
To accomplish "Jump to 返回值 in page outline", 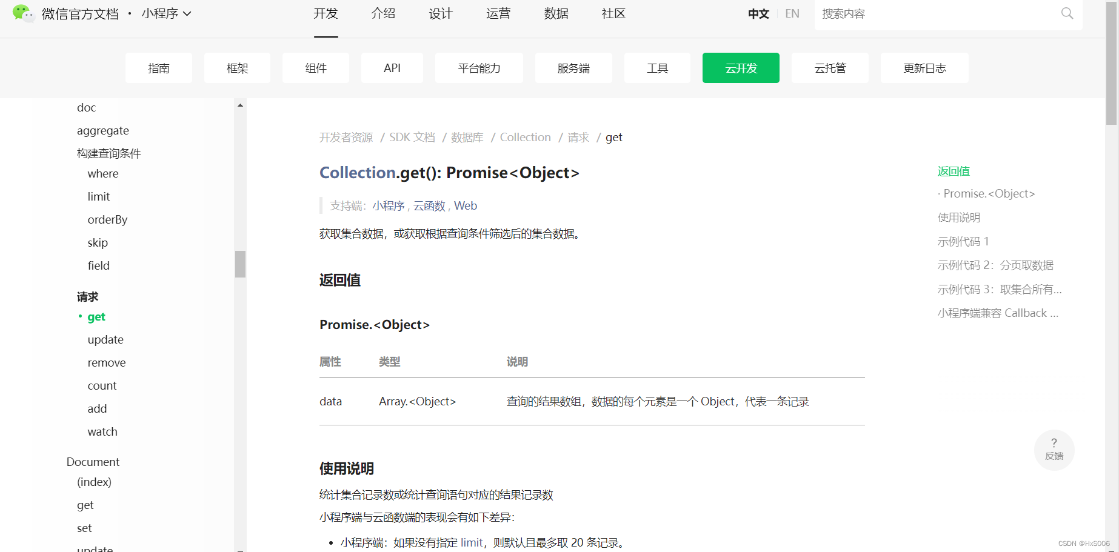I will (x=954, y=171).
